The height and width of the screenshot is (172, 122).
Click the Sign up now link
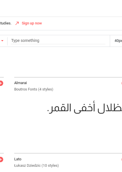[32, 23]
